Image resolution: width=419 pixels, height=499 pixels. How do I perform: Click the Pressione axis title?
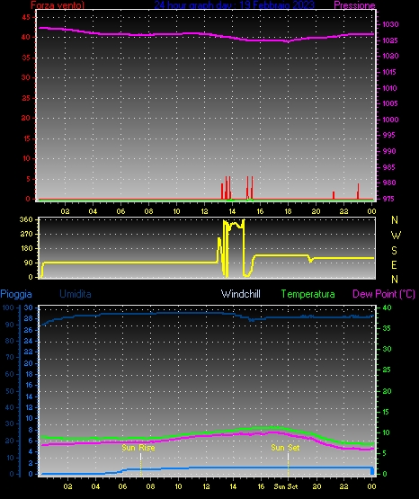pos(354,5)
